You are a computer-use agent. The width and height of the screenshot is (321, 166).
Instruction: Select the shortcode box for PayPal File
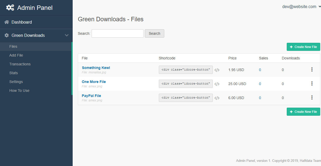click(x=186, y=98)
